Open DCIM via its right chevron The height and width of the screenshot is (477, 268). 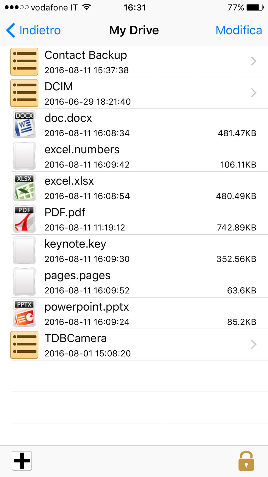point(253,93)
